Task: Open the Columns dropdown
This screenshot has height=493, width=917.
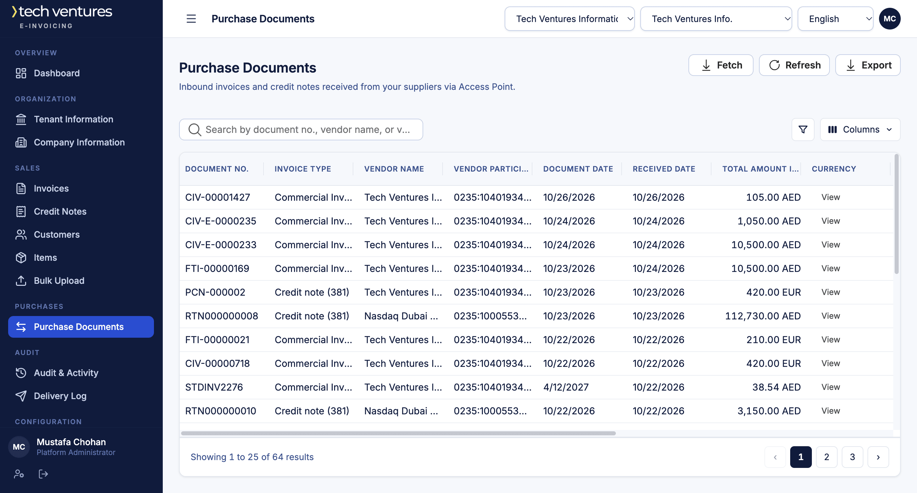Action: (x=860, y=130)
